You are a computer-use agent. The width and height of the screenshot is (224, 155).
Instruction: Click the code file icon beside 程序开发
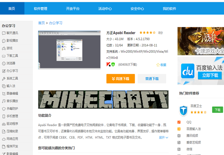click(4, 146)
